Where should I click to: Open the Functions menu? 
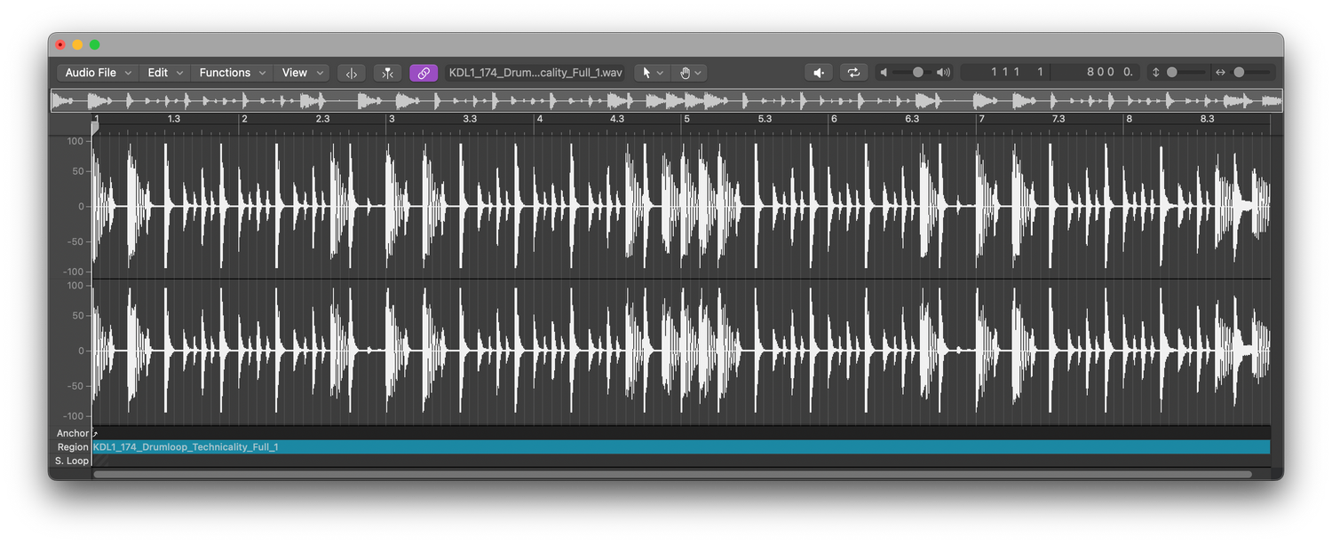coord(232,73)
